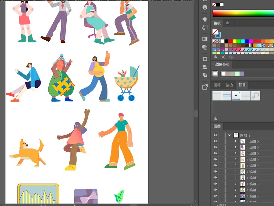
Task: Select the magnifier symbol in 符号 panel
Action: [255, 96]
